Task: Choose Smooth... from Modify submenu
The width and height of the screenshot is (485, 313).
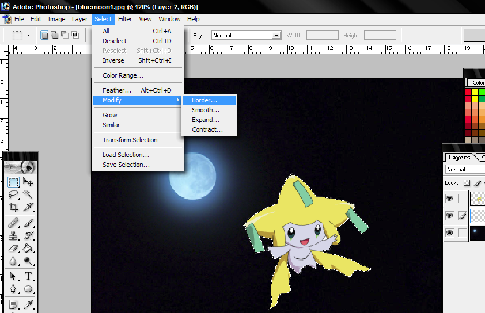Action: [209, 110]
